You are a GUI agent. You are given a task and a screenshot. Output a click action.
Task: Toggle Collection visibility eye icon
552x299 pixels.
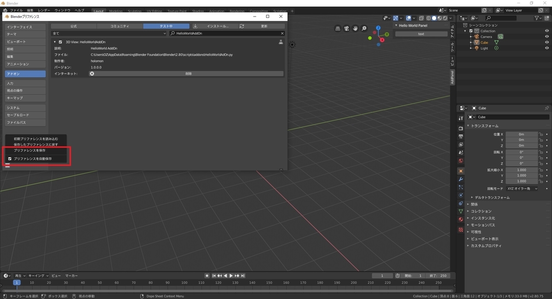[547, 31]
